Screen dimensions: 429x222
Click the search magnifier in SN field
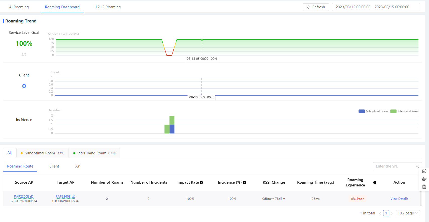[x=417, y=166]
